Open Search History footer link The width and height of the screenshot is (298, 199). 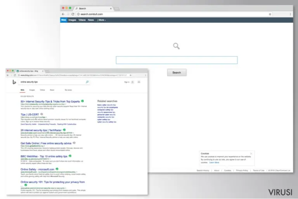click(203, 171)
